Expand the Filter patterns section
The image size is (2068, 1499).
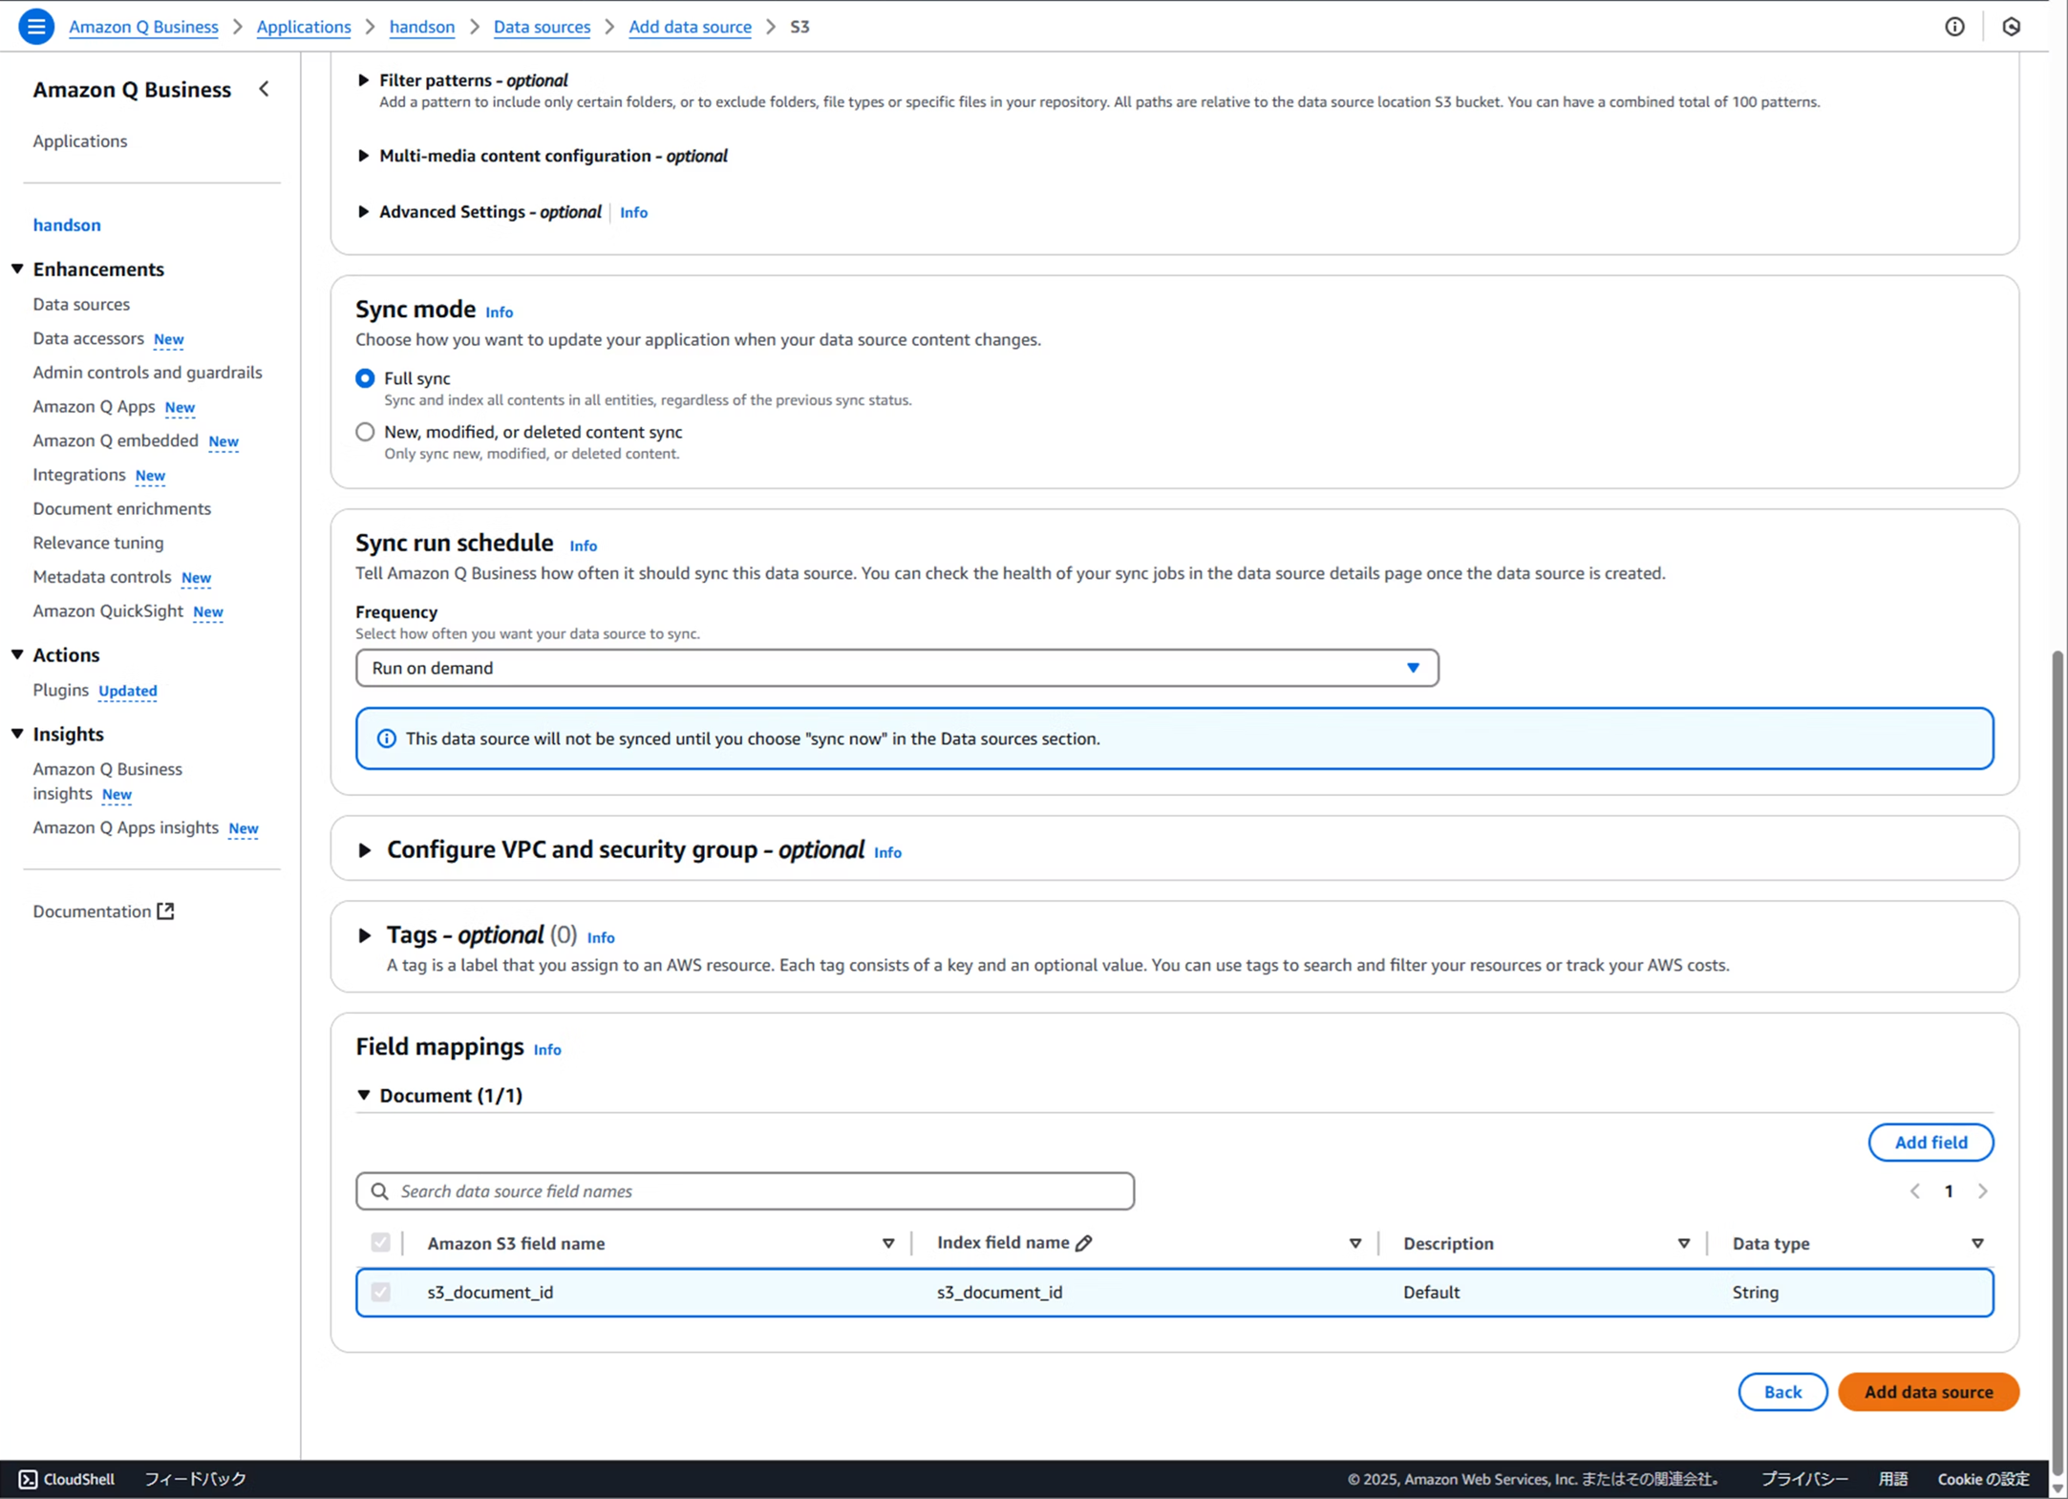(x=363, y=80)
